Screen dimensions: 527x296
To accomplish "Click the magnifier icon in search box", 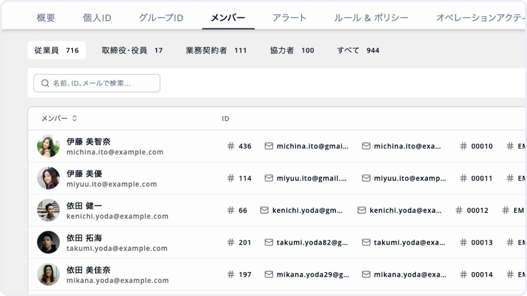I will [45, 83].
